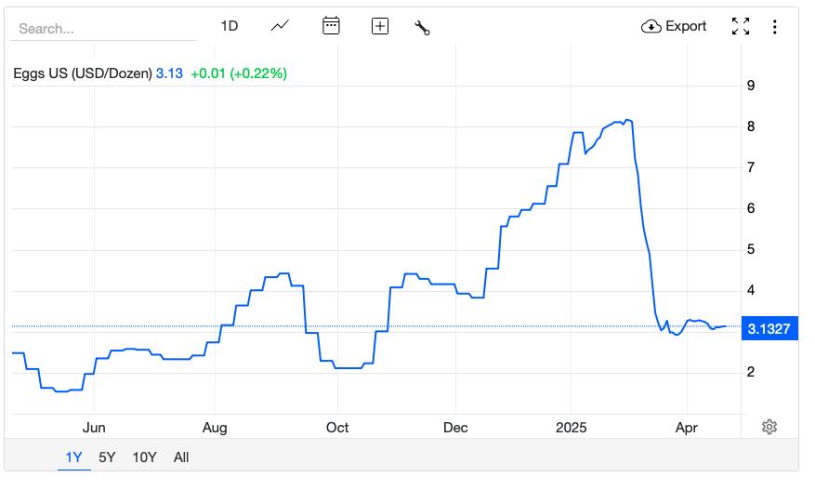Open the line chart type selector icon
The width and height of the screenshot is (815, 490).
[x=280, y=25]
